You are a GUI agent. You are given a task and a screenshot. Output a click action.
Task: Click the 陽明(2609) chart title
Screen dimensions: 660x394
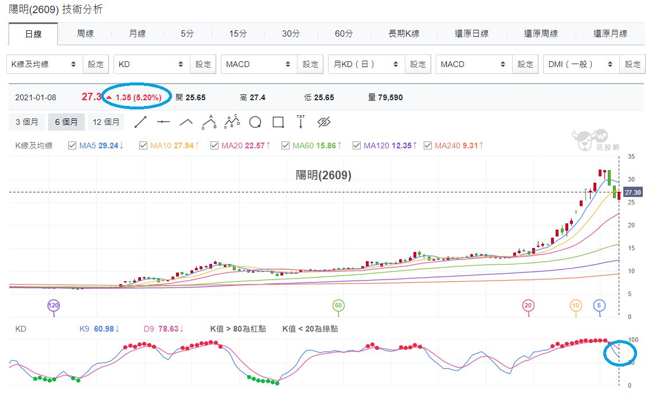(x=323, y=175)
